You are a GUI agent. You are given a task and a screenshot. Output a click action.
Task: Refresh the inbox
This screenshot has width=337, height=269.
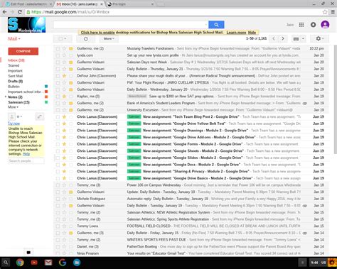click(86, 38)
